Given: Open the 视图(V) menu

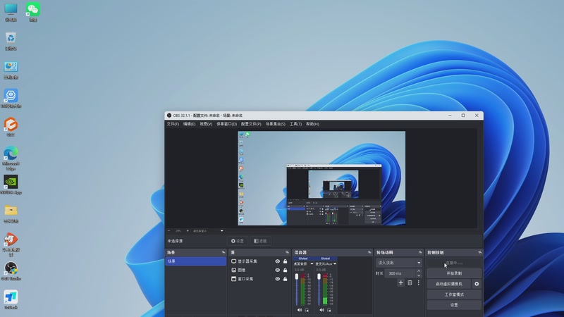Looking at the screenshot, I should [x=206, y=124].
